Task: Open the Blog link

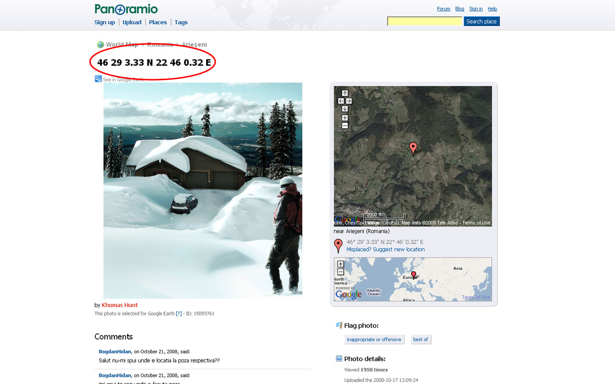Action: click(460, 9)
